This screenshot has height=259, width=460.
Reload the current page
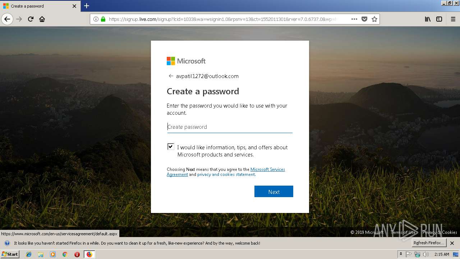click(31, 19)
